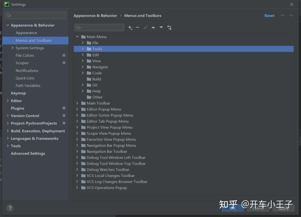Select Project View Popup Menu item
This screenshot has width=301, height=217.
tap(110, 127)
